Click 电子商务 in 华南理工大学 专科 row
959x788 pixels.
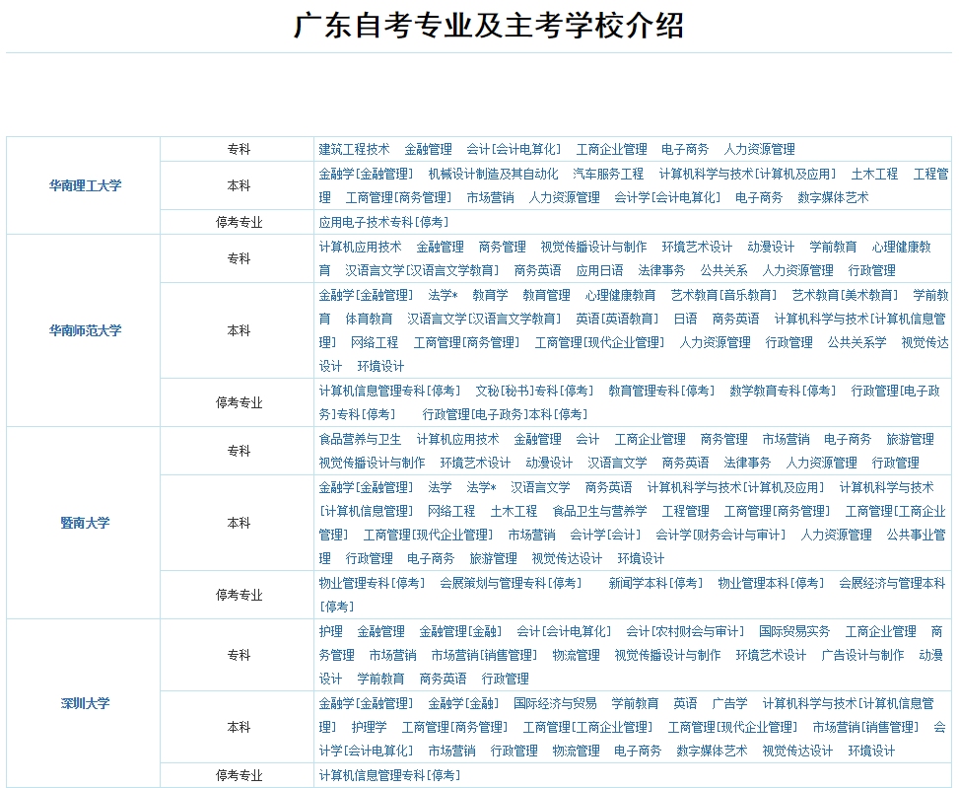[685, 149]
